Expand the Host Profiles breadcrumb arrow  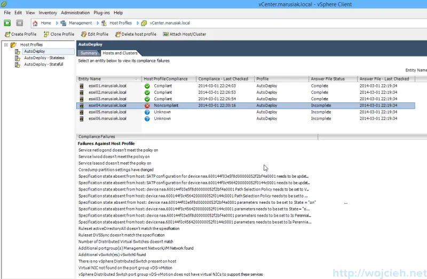(x=138, y=23)
